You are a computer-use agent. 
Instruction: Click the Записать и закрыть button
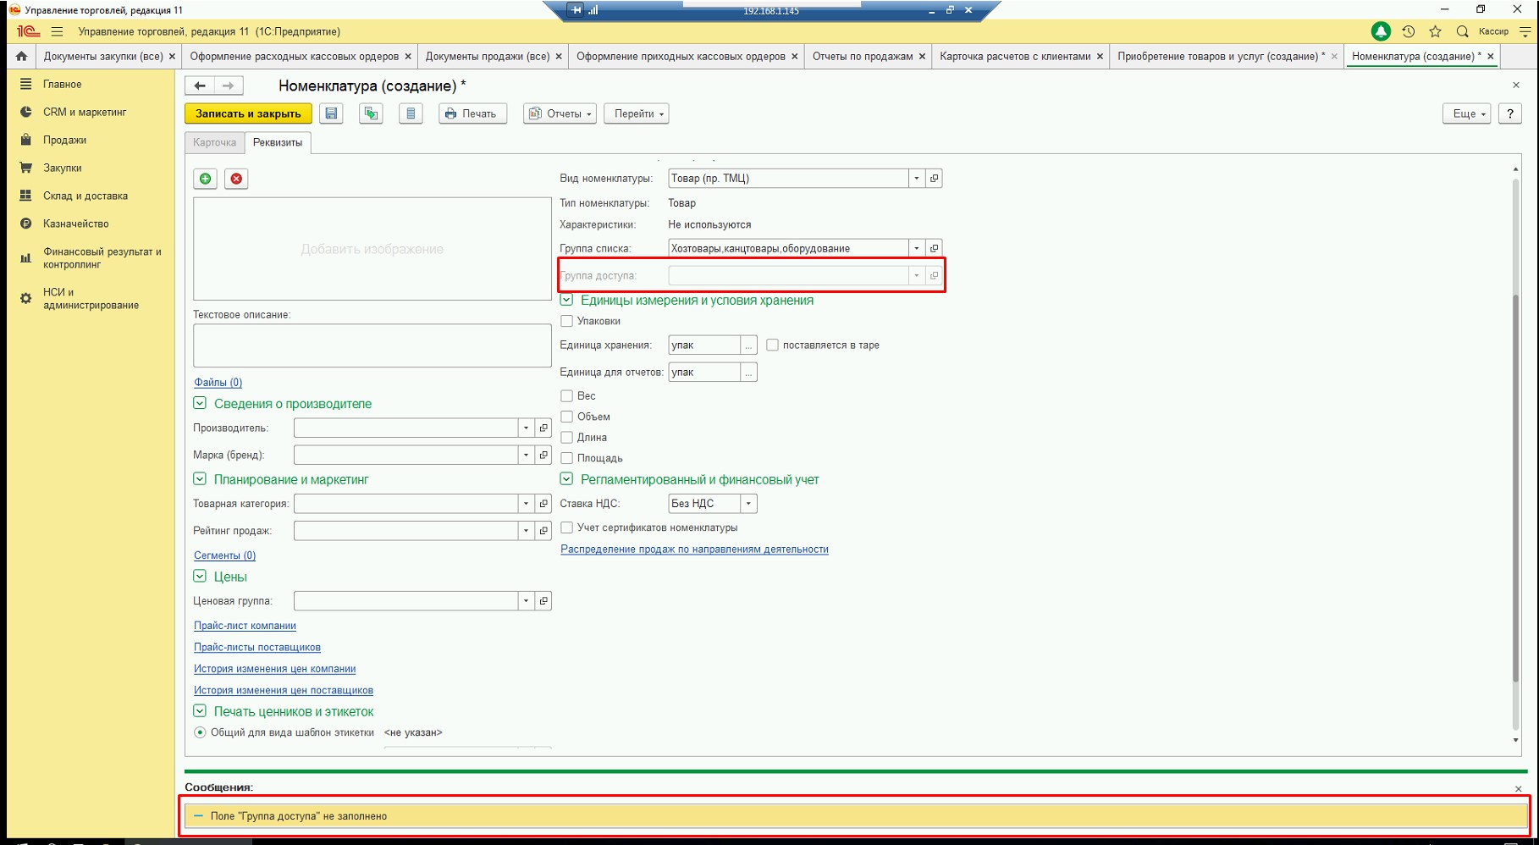point(248,113)
